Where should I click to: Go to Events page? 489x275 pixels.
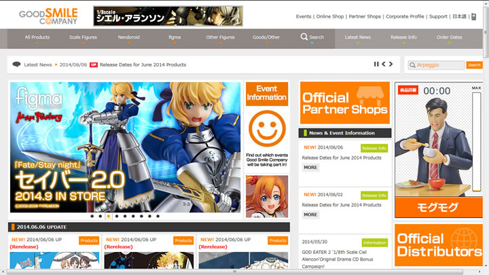(304, 16)
